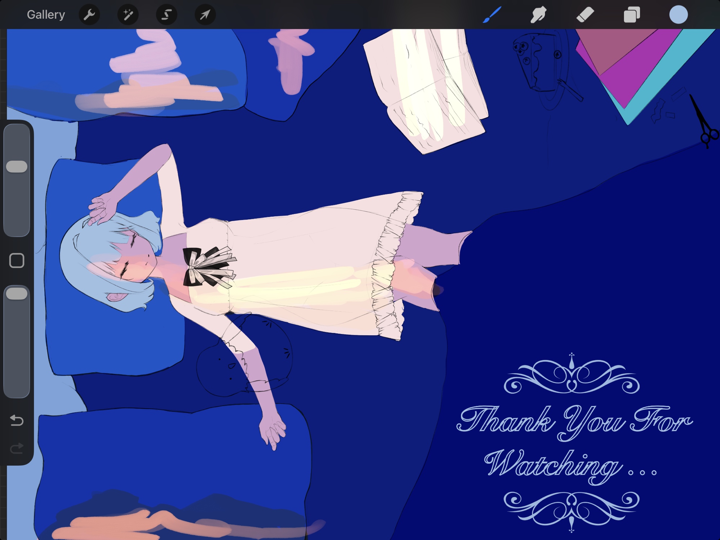This screenshot has width=720, height=540.
Task: Tap the square Modify button in sidebar
Action: click(17, 260)
